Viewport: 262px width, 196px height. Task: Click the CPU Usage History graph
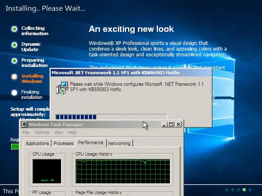click(123, 171)
